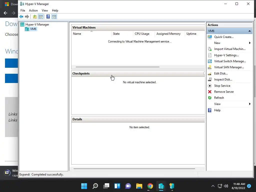Click the Quick Create icon in Actions
256x192 pixels.
210,37
